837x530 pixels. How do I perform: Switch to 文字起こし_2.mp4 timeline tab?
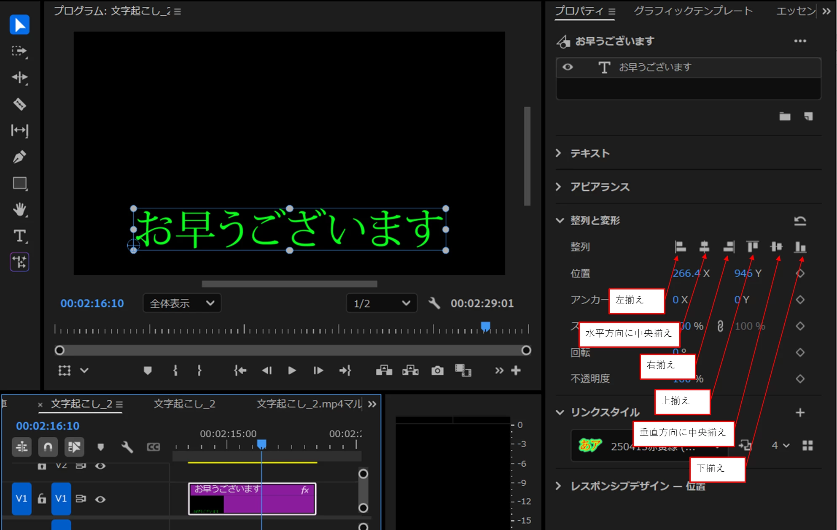tap(309, 404)
